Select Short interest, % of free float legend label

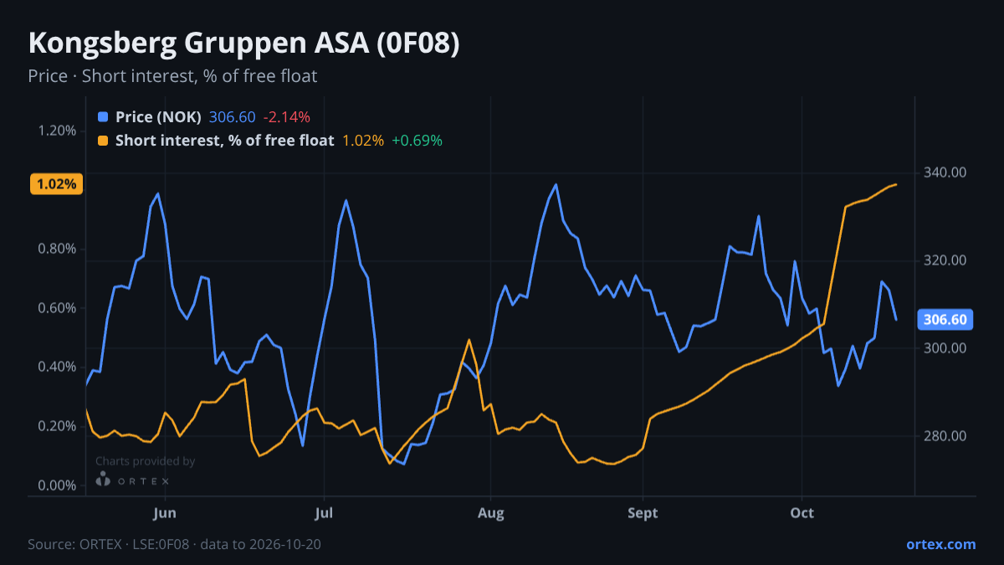pos(224,141)
